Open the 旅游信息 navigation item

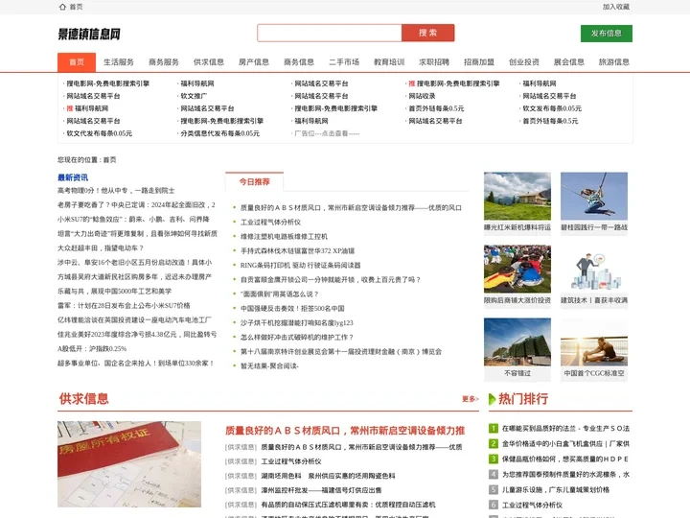(x=614, y=62)
